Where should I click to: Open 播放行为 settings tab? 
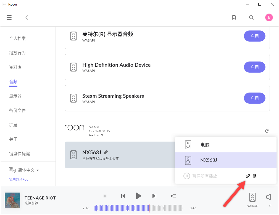click(x=17, y=53)
